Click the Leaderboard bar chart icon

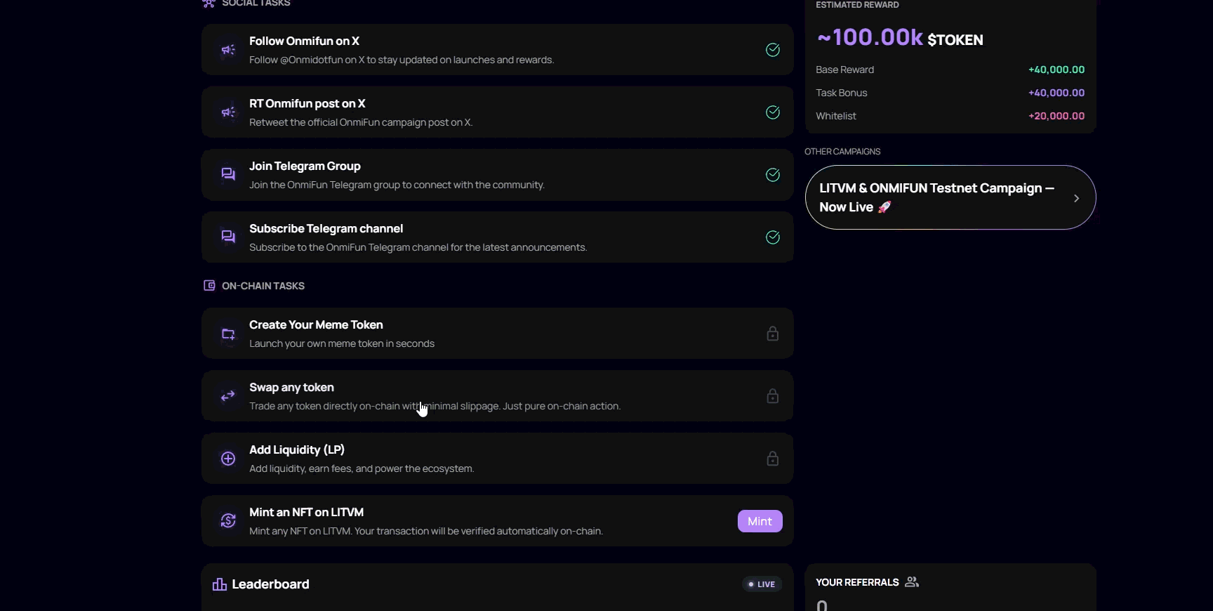coord(220,584)
